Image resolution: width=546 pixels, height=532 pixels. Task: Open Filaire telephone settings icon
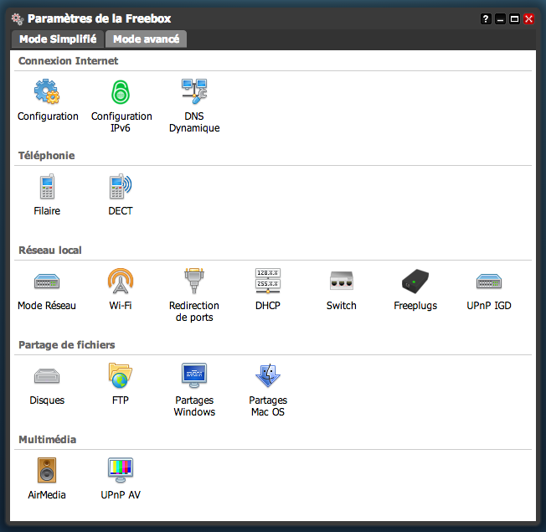pos(47,186)
